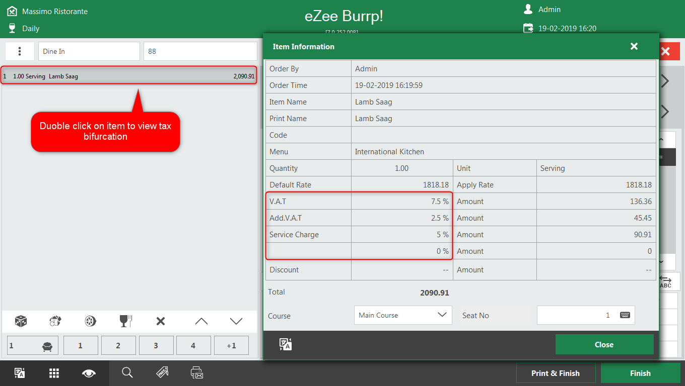Select the Lamb Saag order row
This screenshot has height=386, width=685.
coord(129,76)
